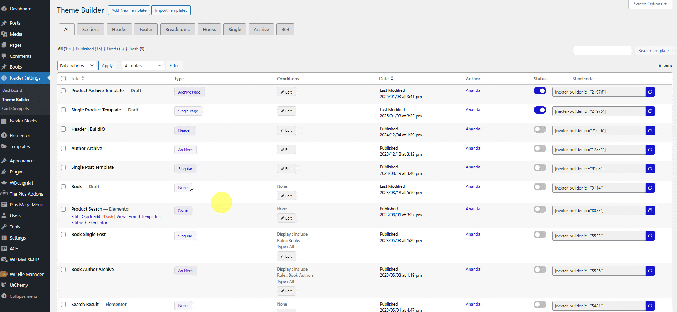Switch to the Header tab
The height and width of the screenshot is (312, 677).
click(119, 29)
